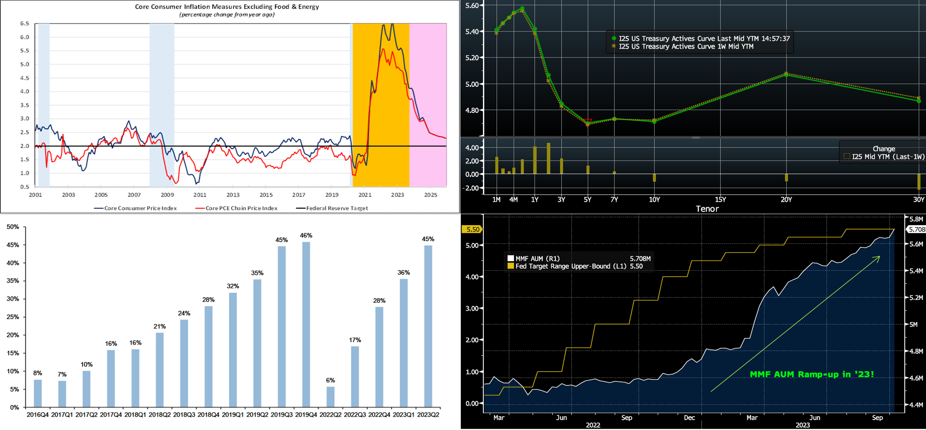Click the white MMF AUM legend square

[x=510, y=258]
